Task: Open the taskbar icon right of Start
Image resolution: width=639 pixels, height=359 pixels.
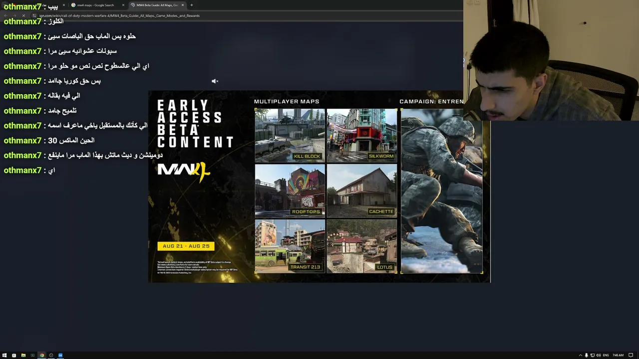Action: 13,355
